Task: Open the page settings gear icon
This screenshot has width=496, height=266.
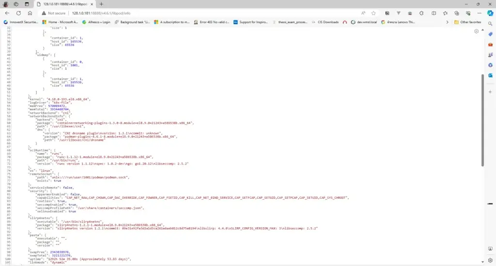Action: click(477, 31)
